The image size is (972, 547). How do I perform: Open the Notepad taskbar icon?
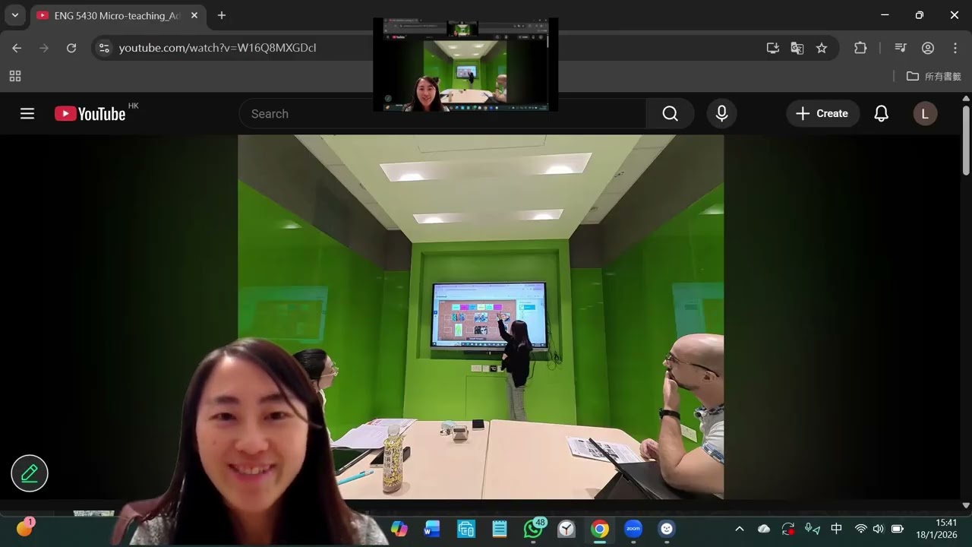point(500,529)
